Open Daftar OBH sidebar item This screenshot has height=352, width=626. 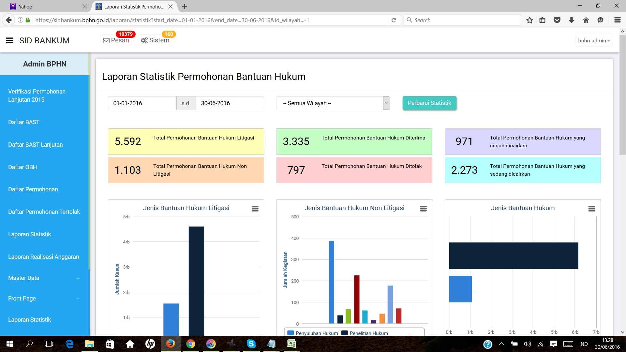pyautogui.click(x=22, y=167)
